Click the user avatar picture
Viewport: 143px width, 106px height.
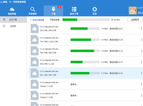click(x=132, y=11)
